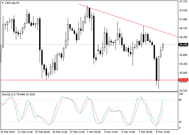Click the stochastic 20 level label
Viewport: 189px width, 135px height.
coord(180,122)
